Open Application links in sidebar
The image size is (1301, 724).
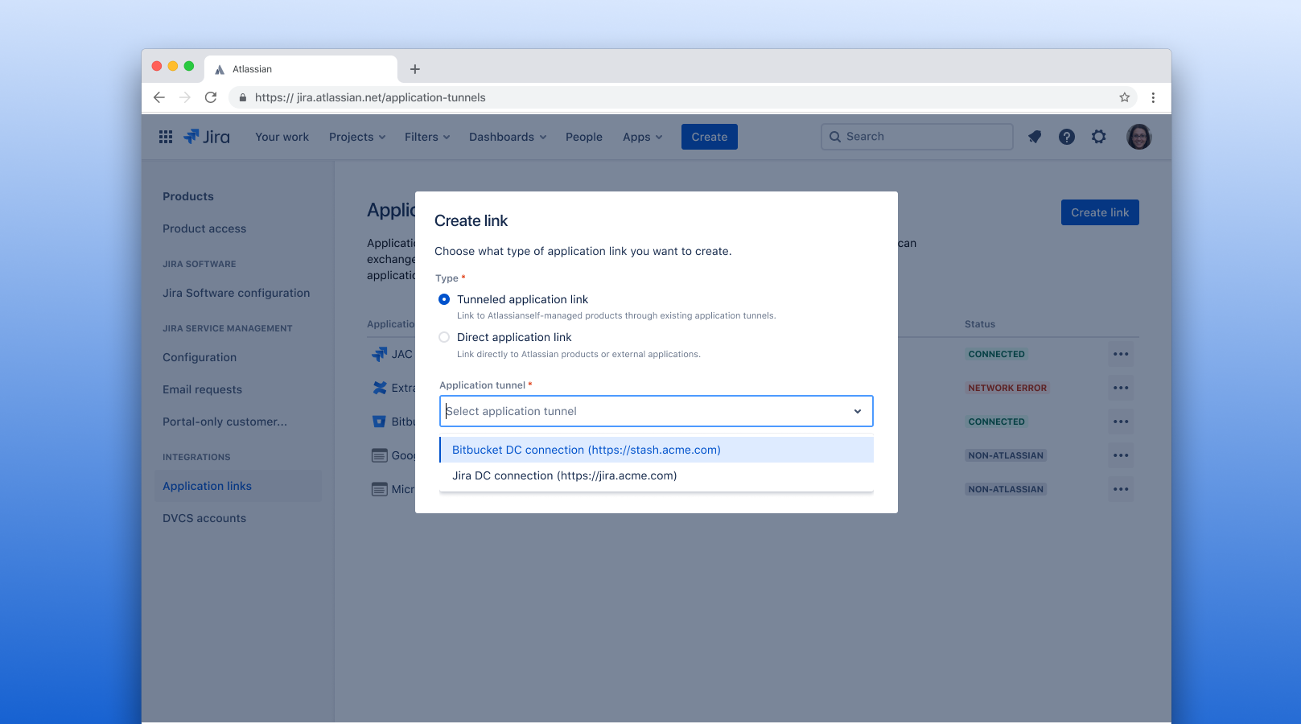pyautogui.click(x=238, y=486)
